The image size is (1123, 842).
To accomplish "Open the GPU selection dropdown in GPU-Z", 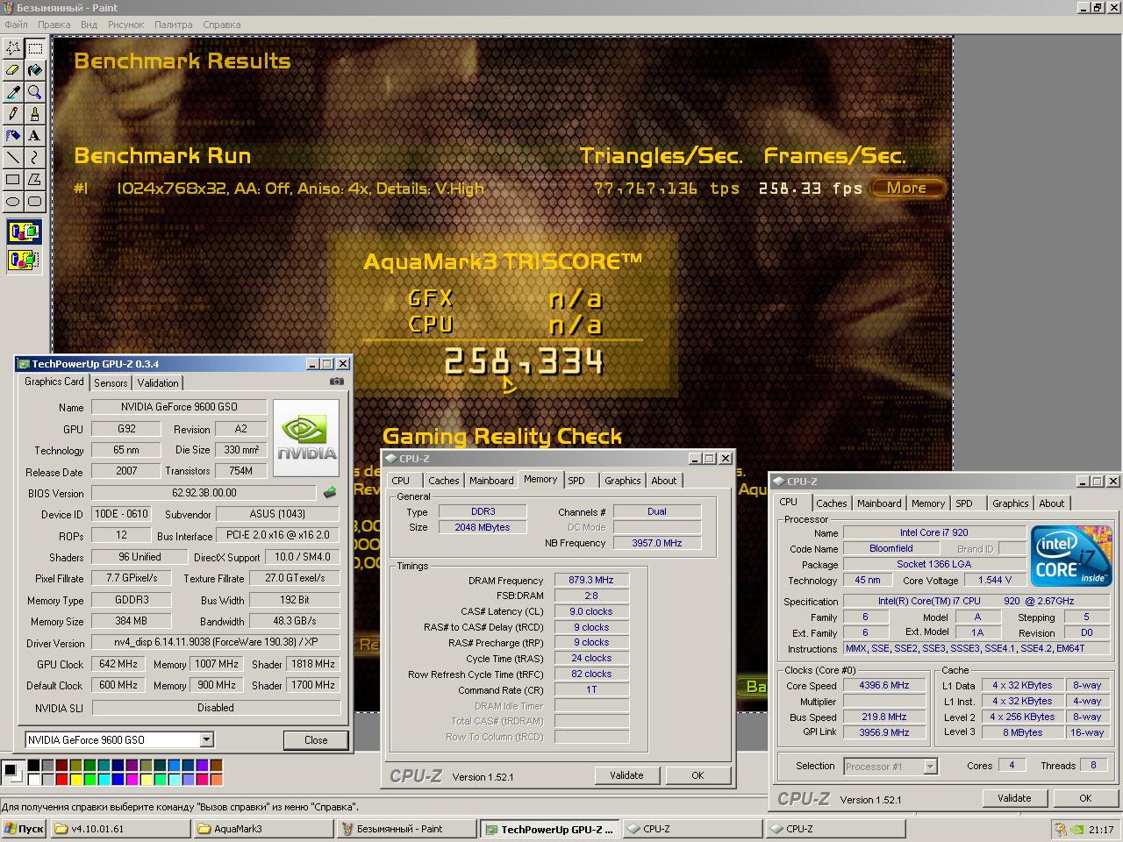I will (206, 740).
